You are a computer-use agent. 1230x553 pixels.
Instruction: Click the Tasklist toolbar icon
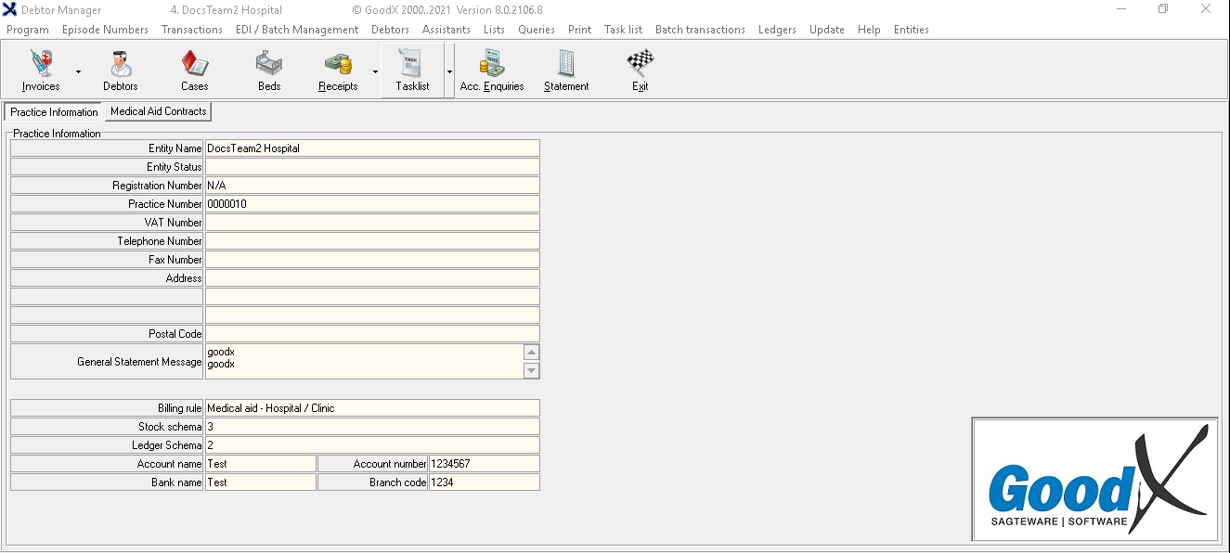412,71
